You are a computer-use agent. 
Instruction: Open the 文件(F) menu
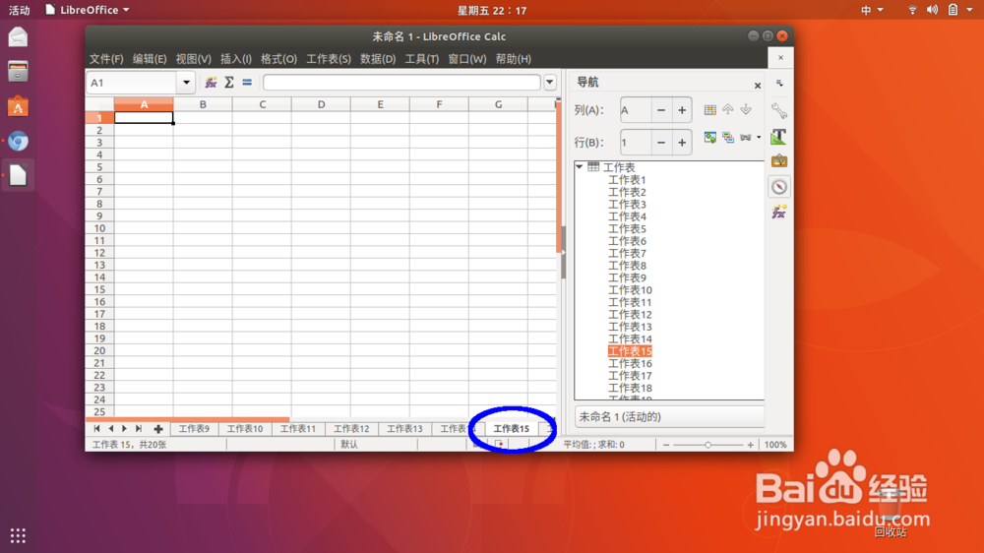pos(106,58)
